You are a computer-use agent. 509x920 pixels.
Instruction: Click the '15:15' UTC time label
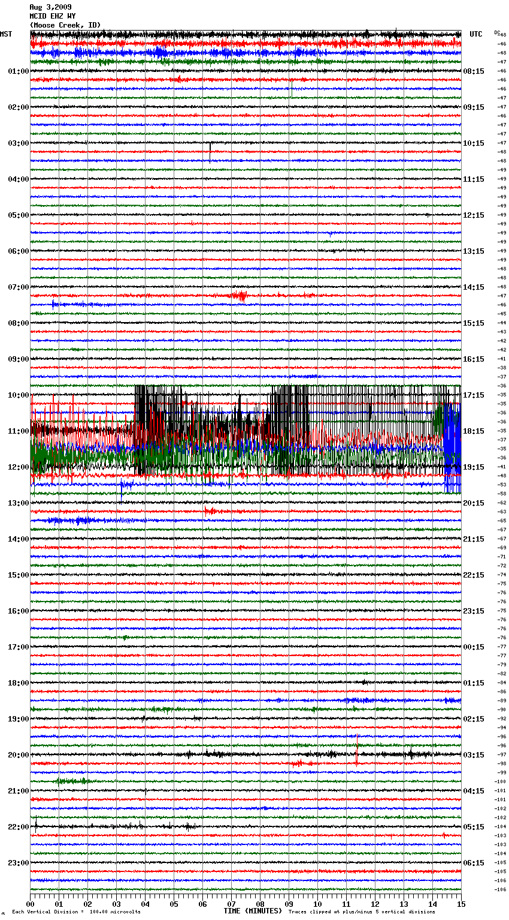click(474, 323)
